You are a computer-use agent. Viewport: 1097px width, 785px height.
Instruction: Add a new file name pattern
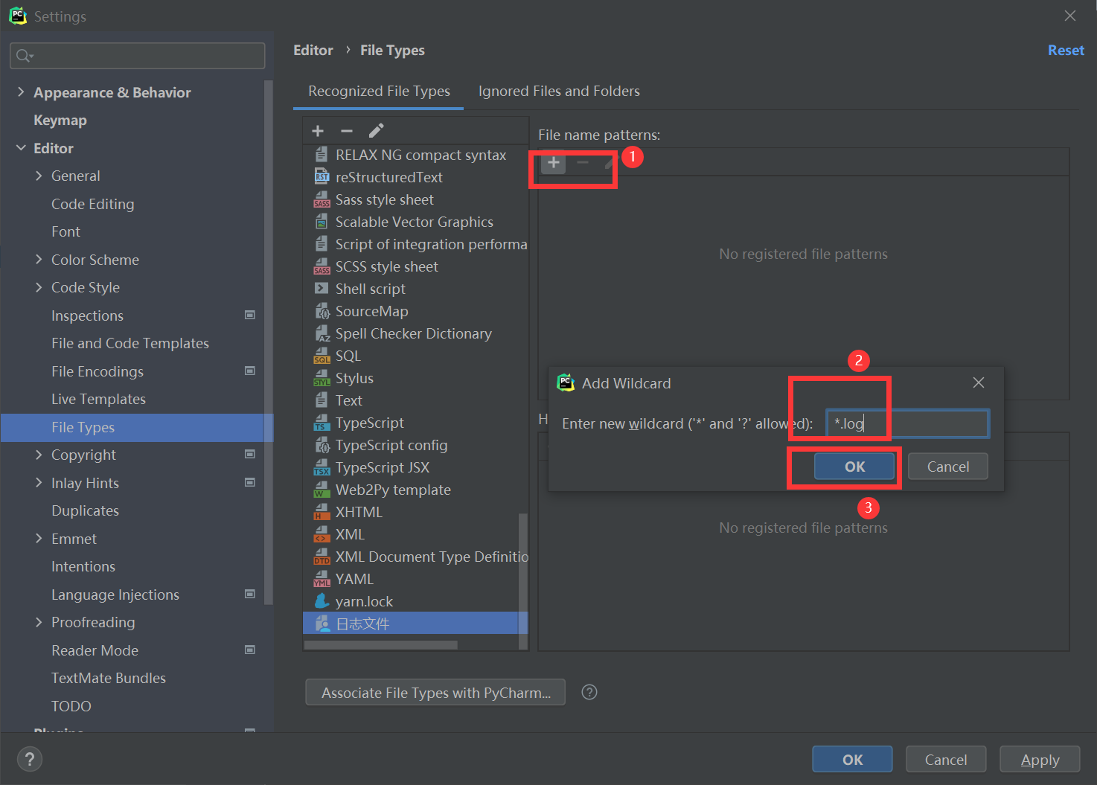[x=552, y=163]
